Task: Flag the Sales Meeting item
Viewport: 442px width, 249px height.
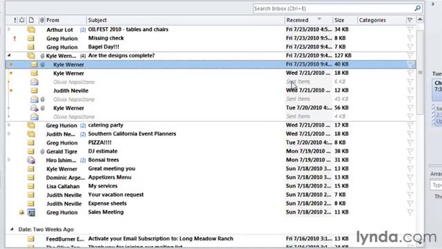Action: click(x=410, y=212)
